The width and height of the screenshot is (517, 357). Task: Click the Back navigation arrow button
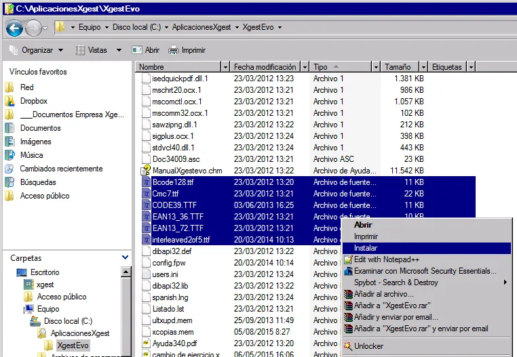[x=15, y=28]
